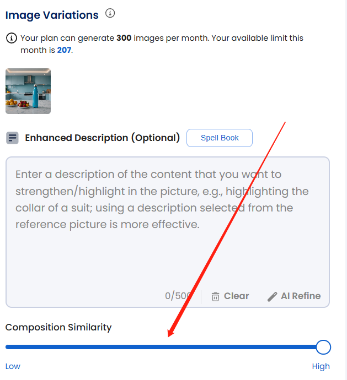The height and width of the screenshot is (380, 347).
Task: Open the Spell Book
Action: [220, 138]
